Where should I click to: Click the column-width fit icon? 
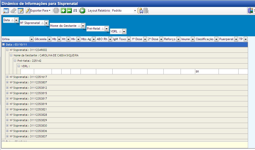(75, 11)
